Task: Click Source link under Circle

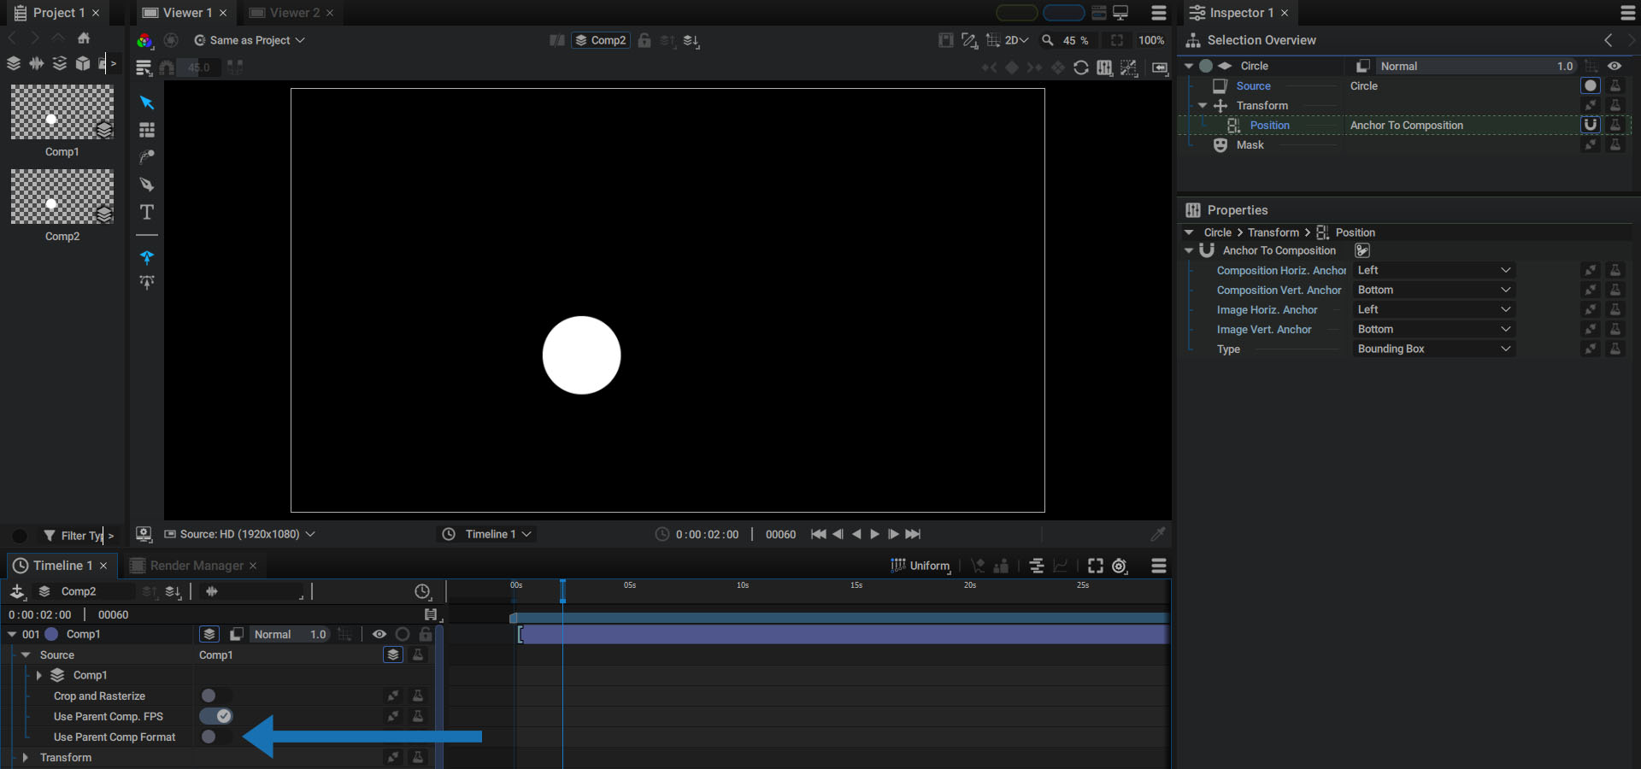Action: coord(1253,85)
